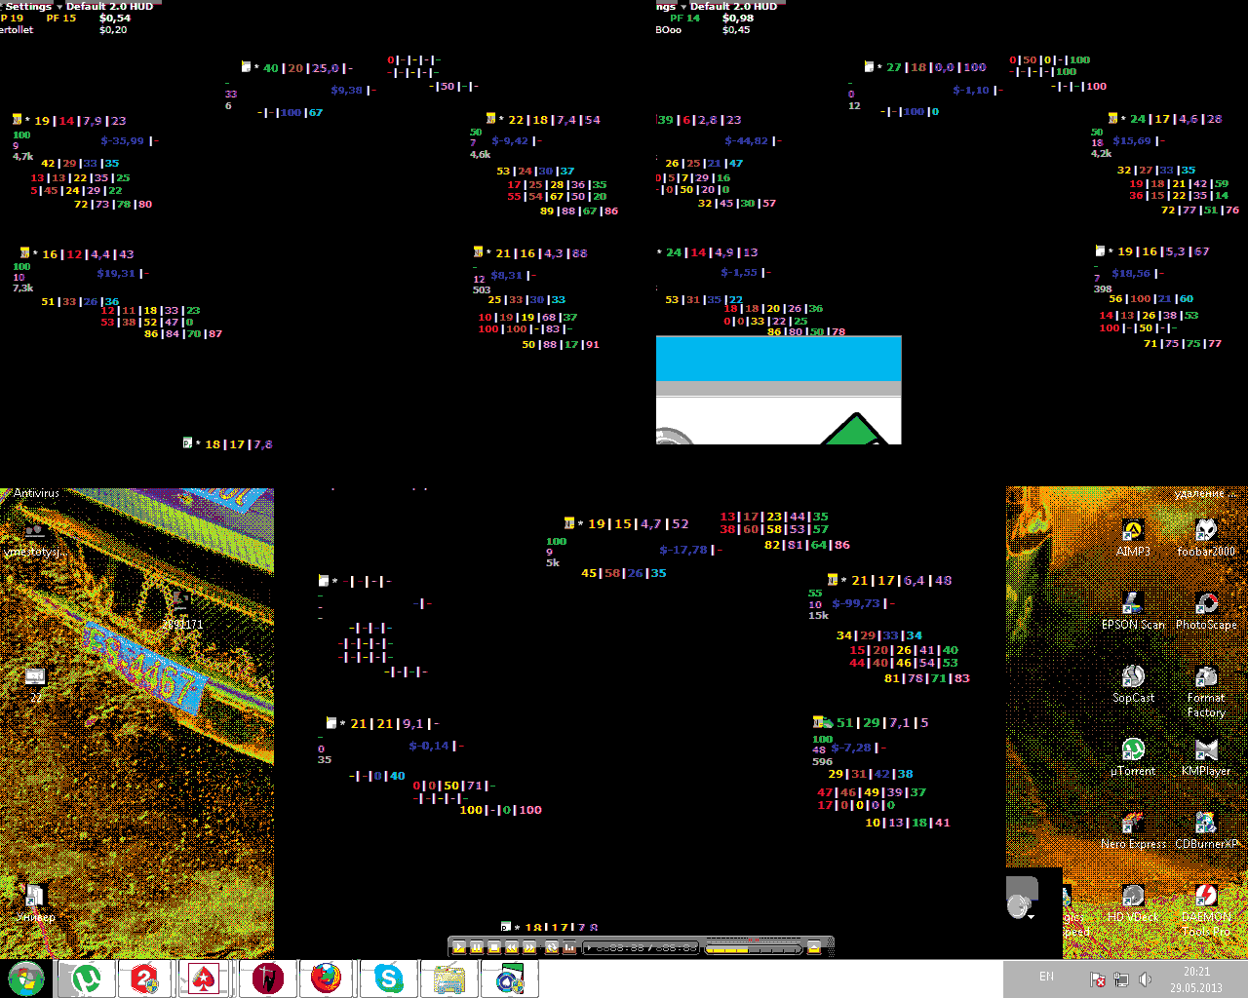Click the dark red taskbar icon beside Firefox

[266, 979]
